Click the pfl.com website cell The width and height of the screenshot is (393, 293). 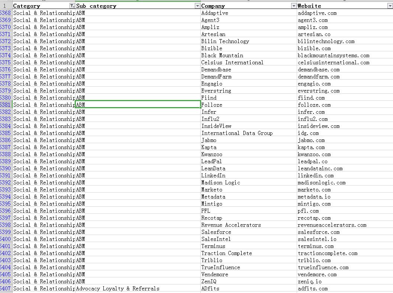345,211
